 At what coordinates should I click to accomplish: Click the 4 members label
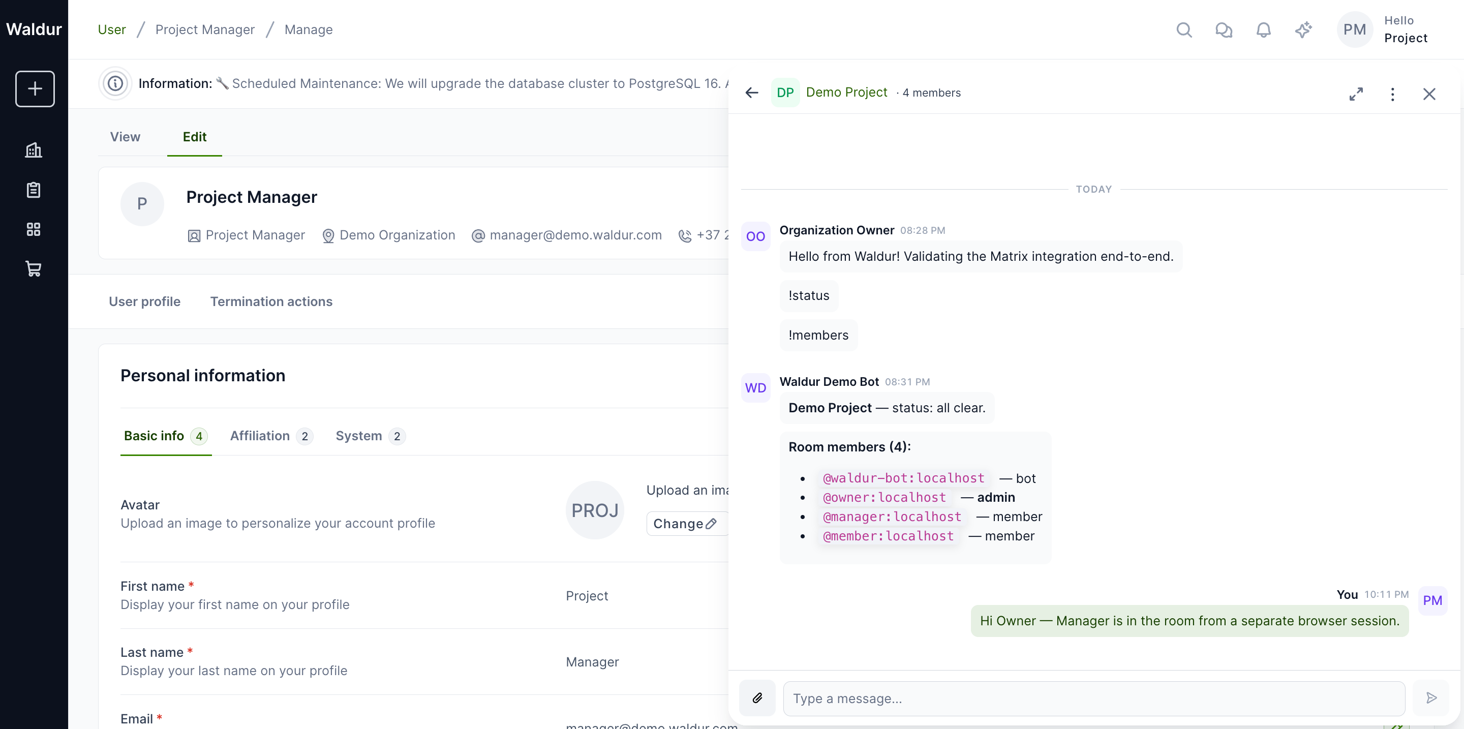pyautogui.click(x=931, y=93)
